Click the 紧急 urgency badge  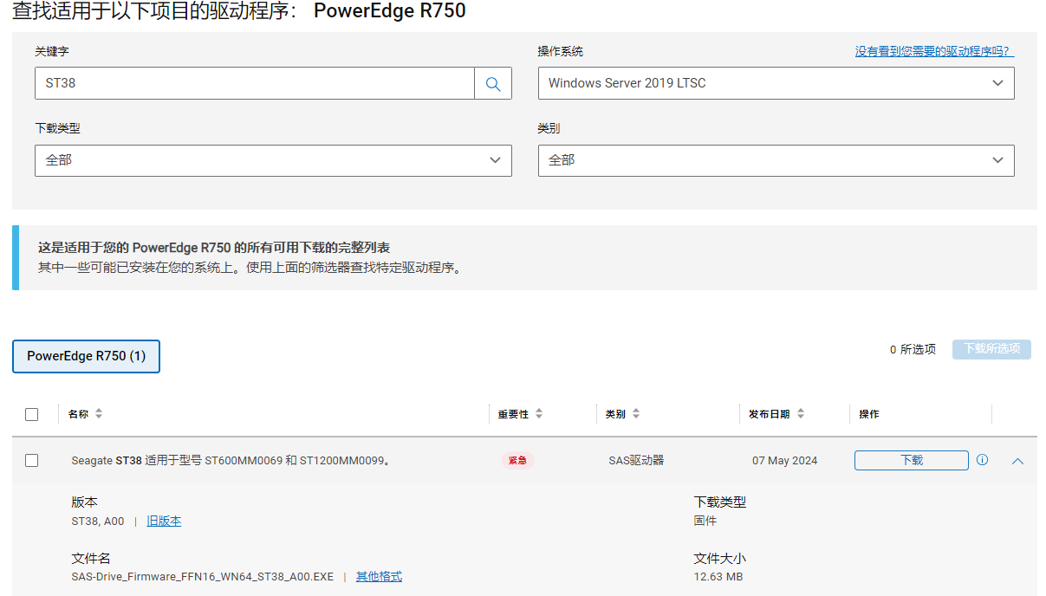(517, 460)
